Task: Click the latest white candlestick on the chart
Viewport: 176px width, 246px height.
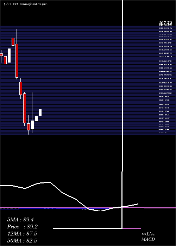Action: click(x=40, y=113)
